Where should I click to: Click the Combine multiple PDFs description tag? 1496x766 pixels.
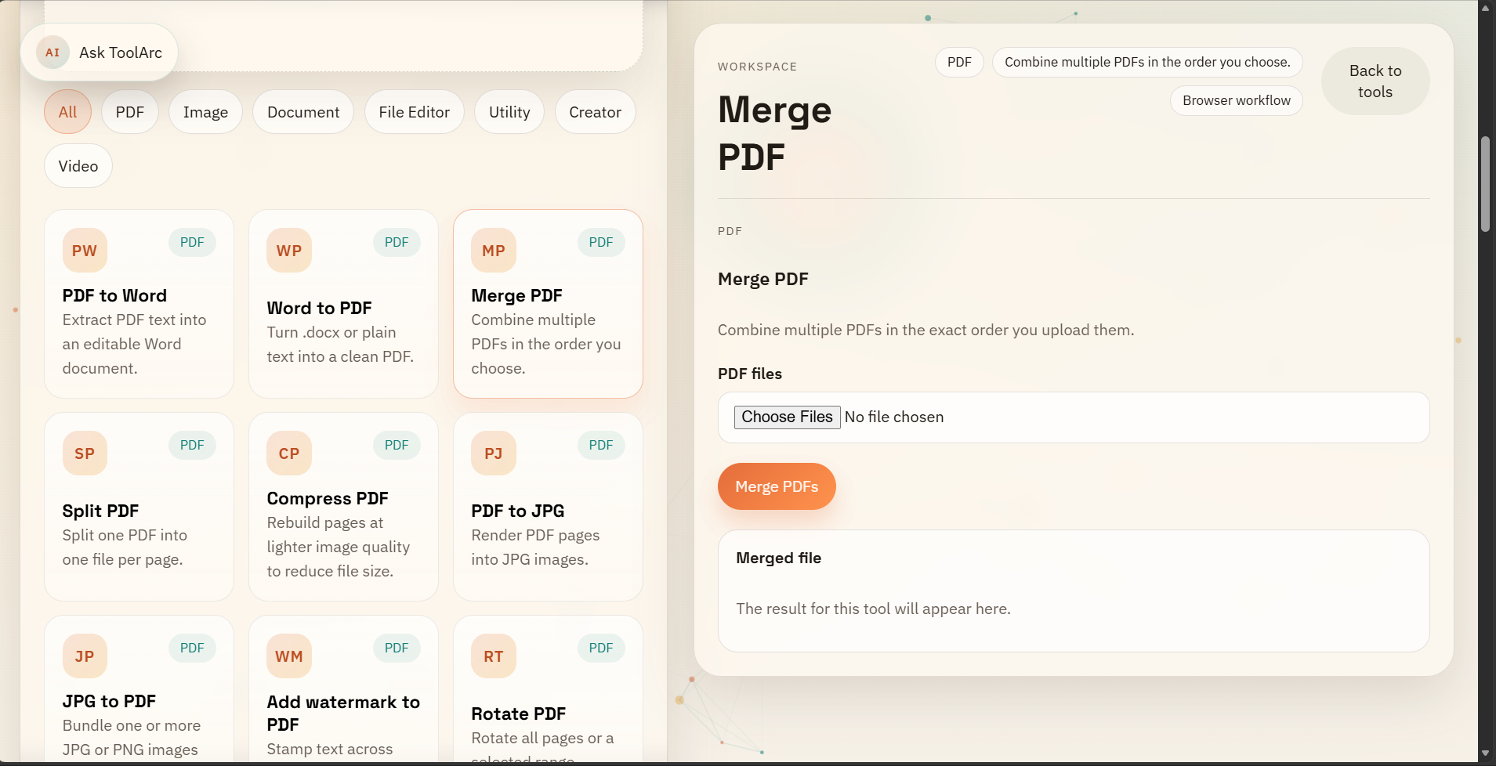1147,62
